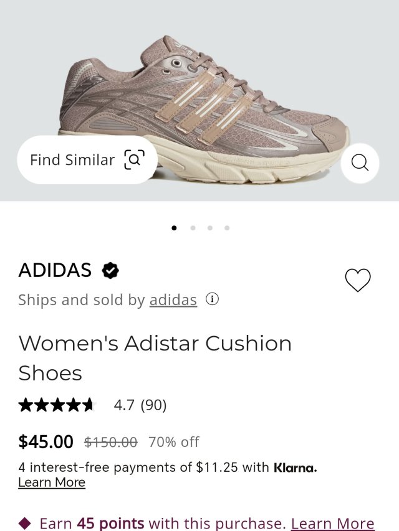Tap the ADIDAS brand name
The image size is (399, 531).
55,270
